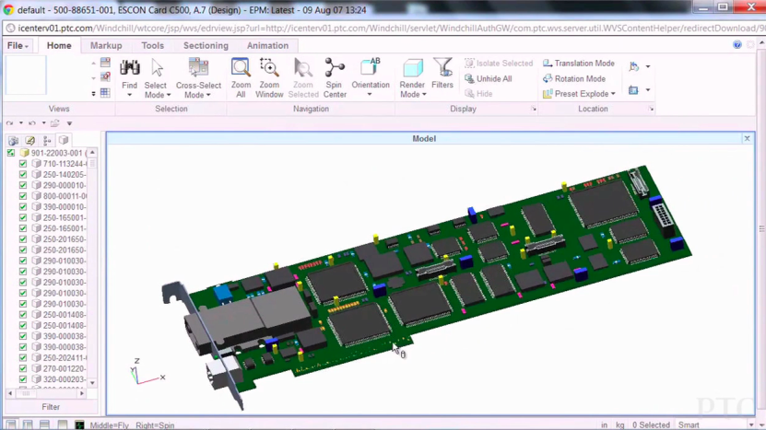Screen dimensions: 766x430
Task: Uncheck the 710-113244 part checkbox
Action: [x=23, y=164]
